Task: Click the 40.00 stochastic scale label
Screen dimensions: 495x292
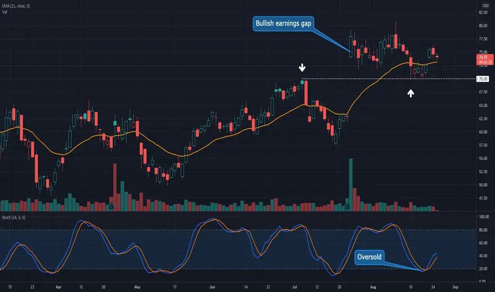Action: pyautogui.click(x=483, y=256)
